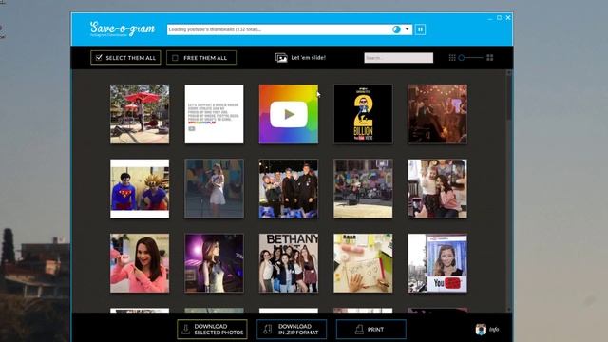Click the Print button

point(371,330)
